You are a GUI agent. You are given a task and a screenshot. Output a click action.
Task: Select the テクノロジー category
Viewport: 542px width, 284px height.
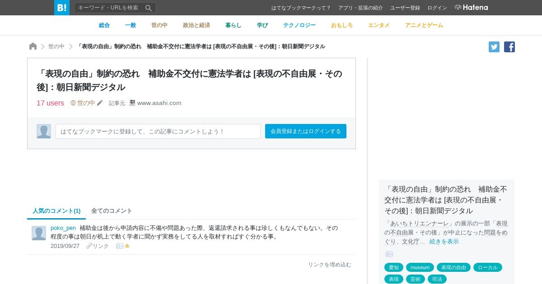pyautogui.click(x=299, y=25)
